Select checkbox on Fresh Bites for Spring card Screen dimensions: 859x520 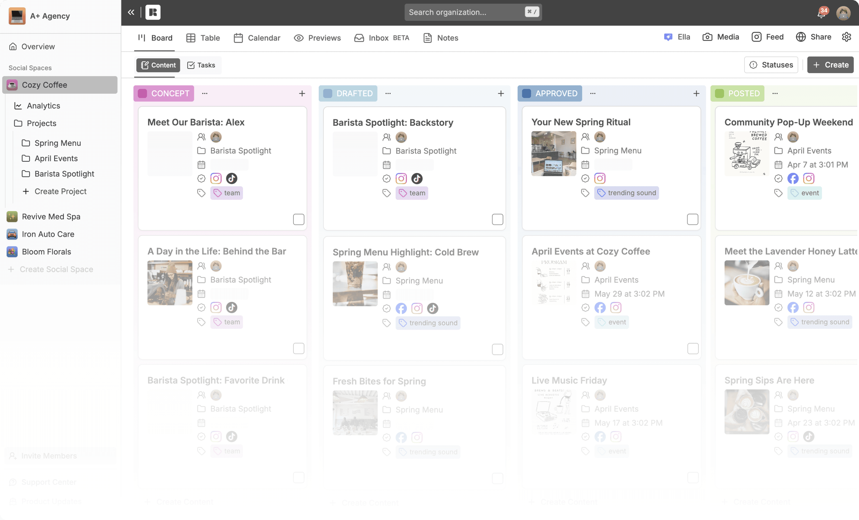[x=498, y=478]
